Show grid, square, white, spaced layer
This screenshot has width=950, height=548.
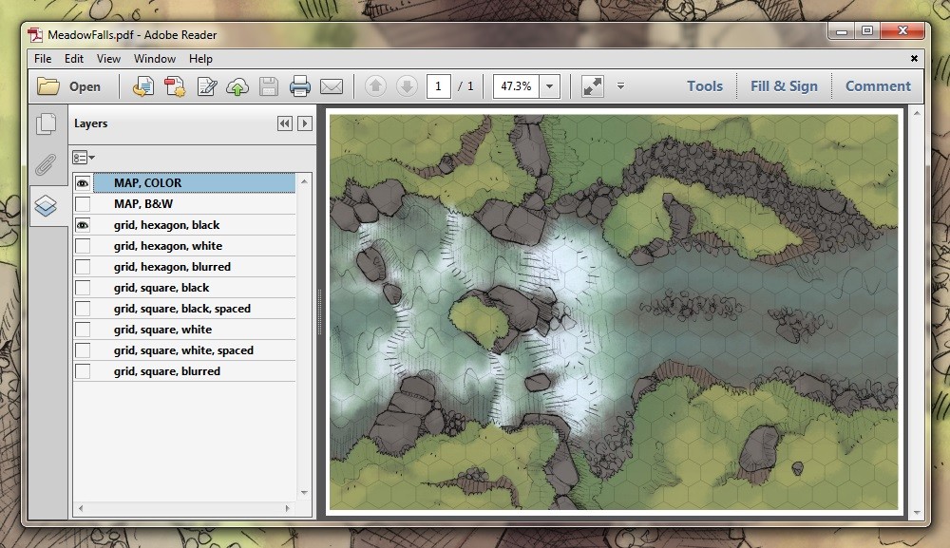pyautogui.click(x=83, y=350)
